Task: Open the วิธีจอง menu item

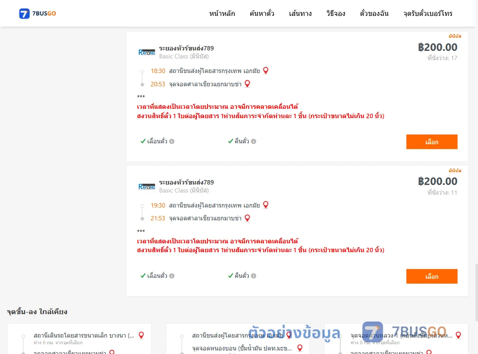Action: coord(335,14)
